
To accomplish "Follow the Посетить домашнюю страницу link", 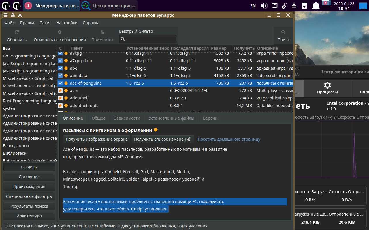I will [229, 139].
